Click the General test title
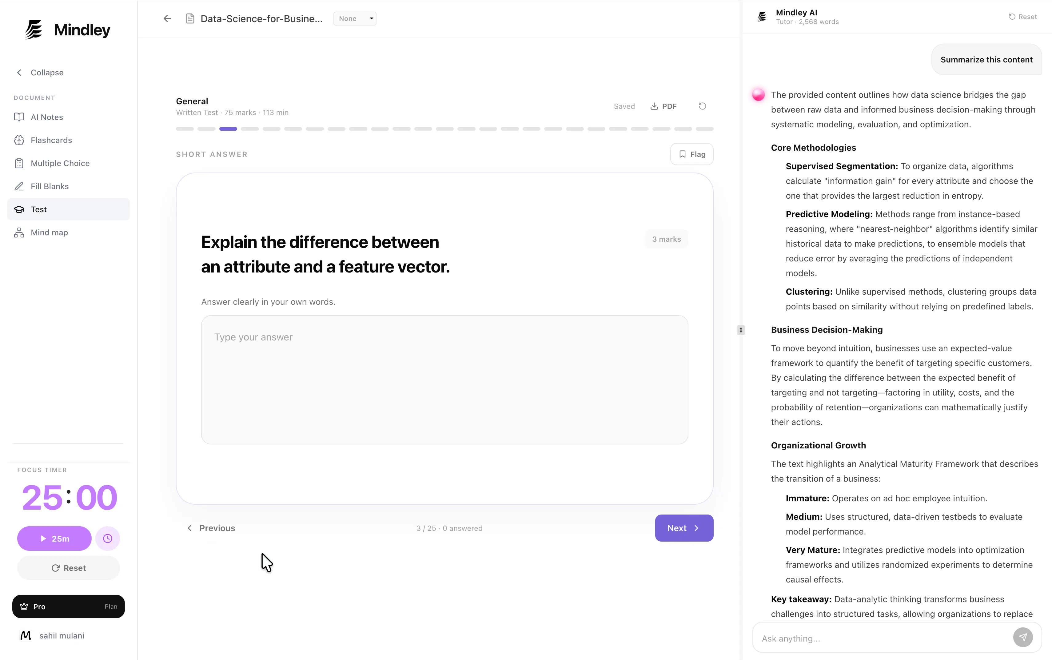This screenshot has width=1052, height=660. pos(192,101)
